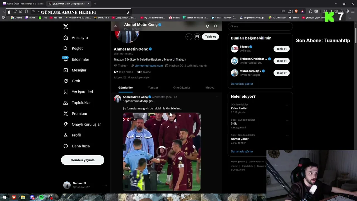The height and width of the screenshot is (201, 357).
Task: Open the Zafer Partisi trend
Action: click(239, 108)
